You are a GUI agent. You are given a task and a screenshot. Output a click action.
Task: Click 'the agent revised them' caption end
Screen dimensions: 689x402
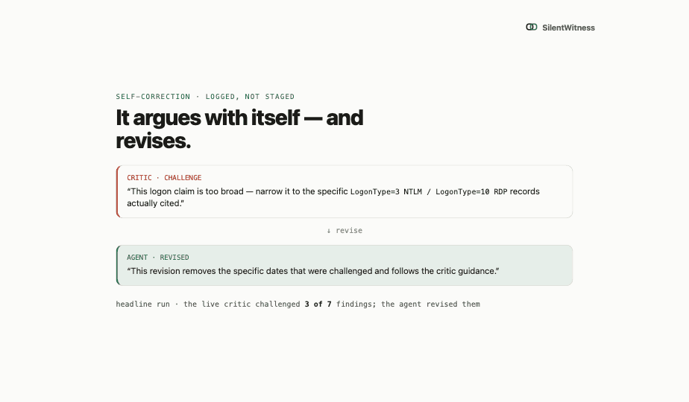pos(431,304)
